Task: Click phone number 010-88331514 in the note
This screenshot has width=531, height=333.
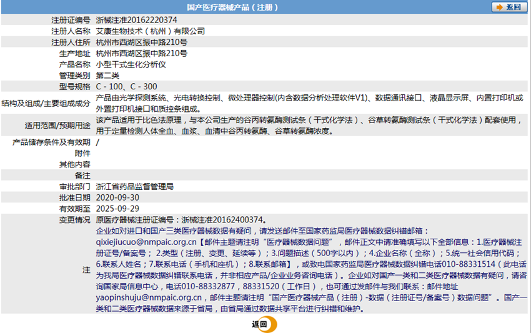Action: click(469, 264)
